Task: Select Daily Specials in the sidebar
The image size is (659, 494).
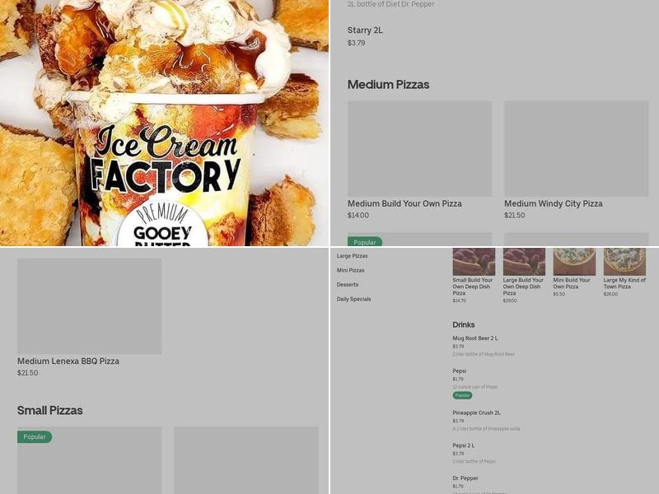Action: pyautogui.click(x=353, y=299)
